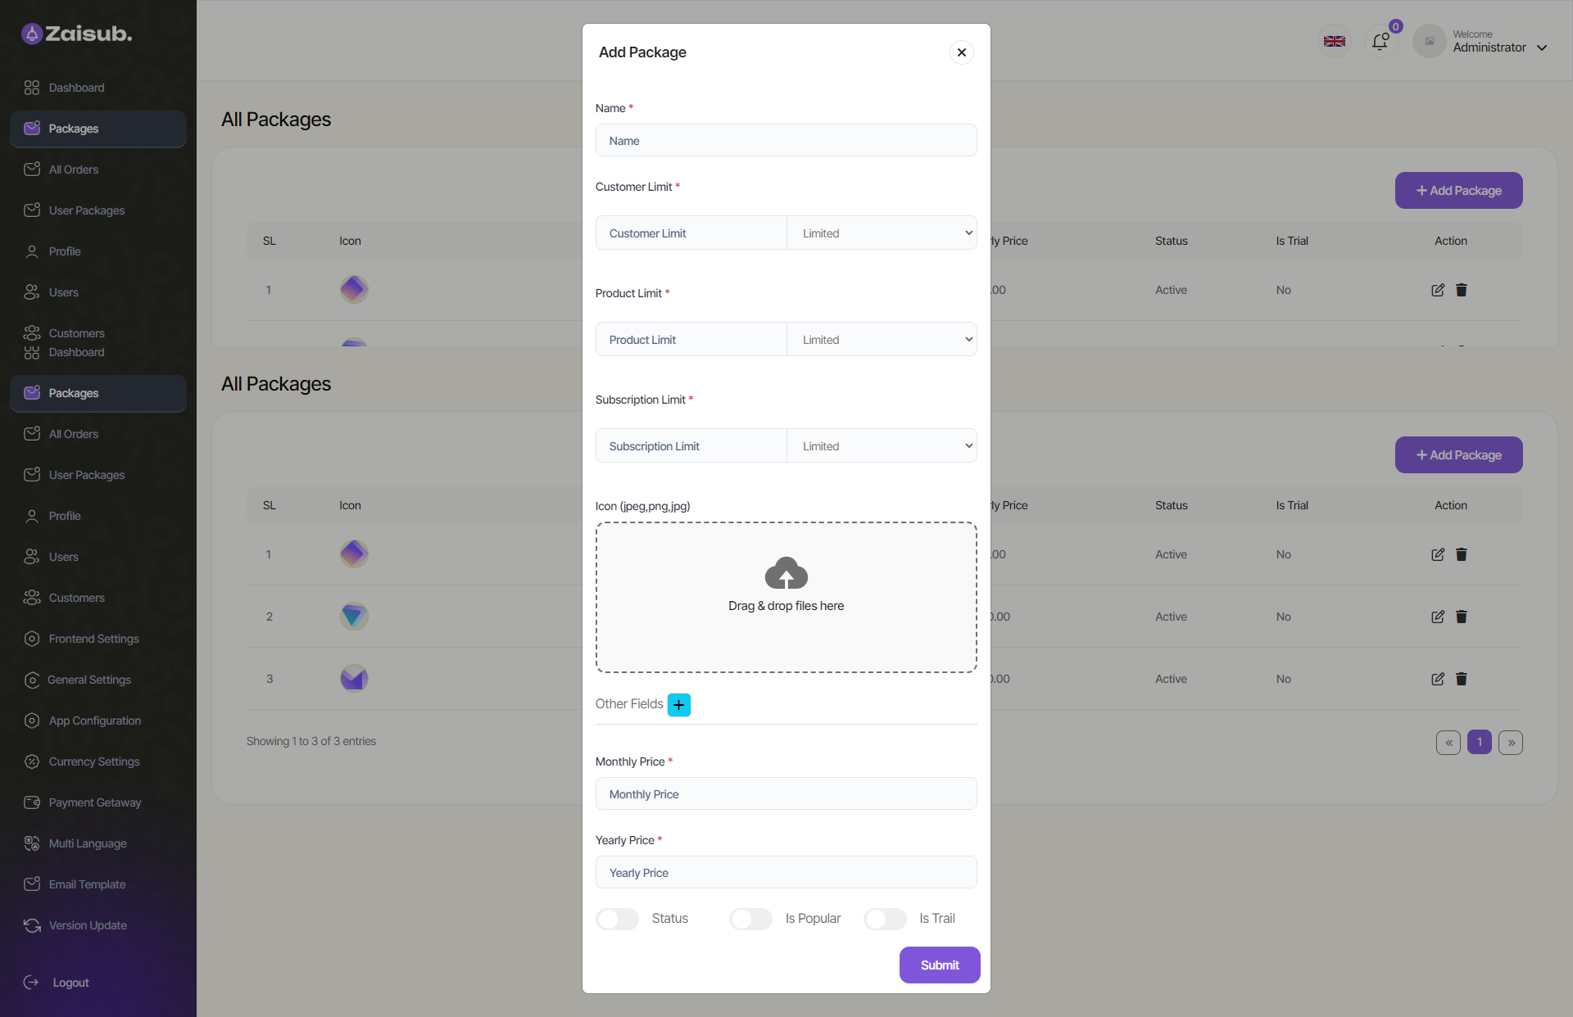This screenshot has height=1017, width=1573.
Task: Open the Payment Getaway settings
Action: pyautogui.click(x=94, y=802)
